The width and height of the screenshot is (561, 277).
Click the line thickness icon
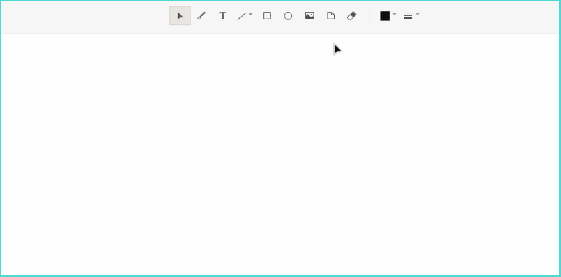(x=408, y=16)
